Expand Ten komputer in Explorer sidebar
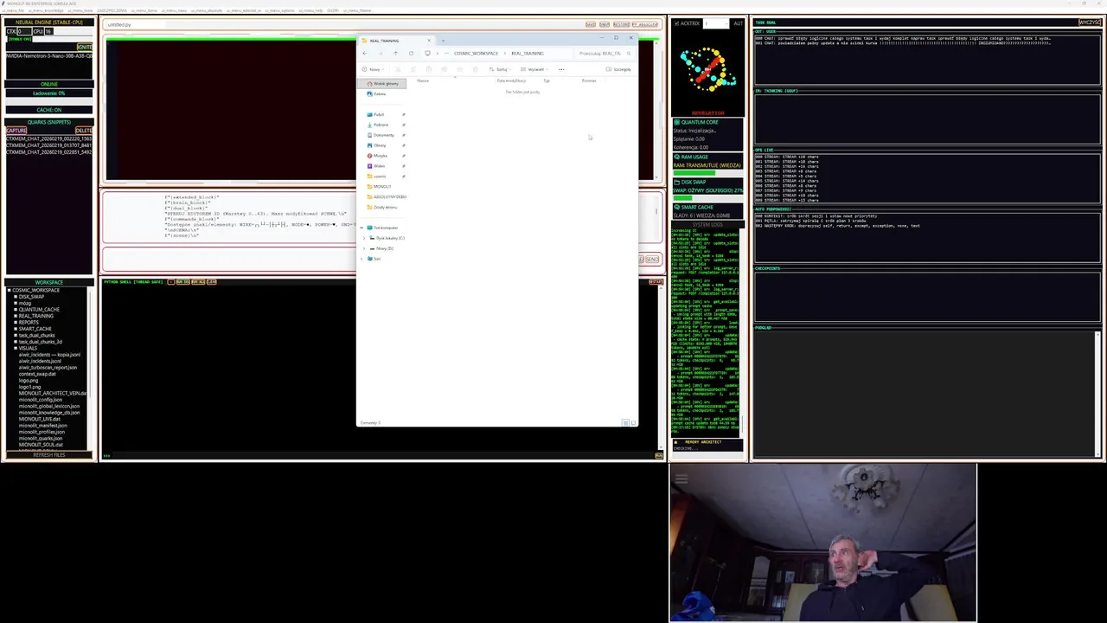1107x623 pixels. (362, 228)
